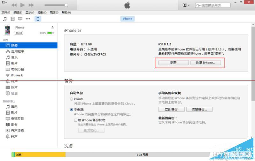The image size is (255, 161).
Task: Open the more libraries ellipsis icon
Action: (x=28, y=19)
